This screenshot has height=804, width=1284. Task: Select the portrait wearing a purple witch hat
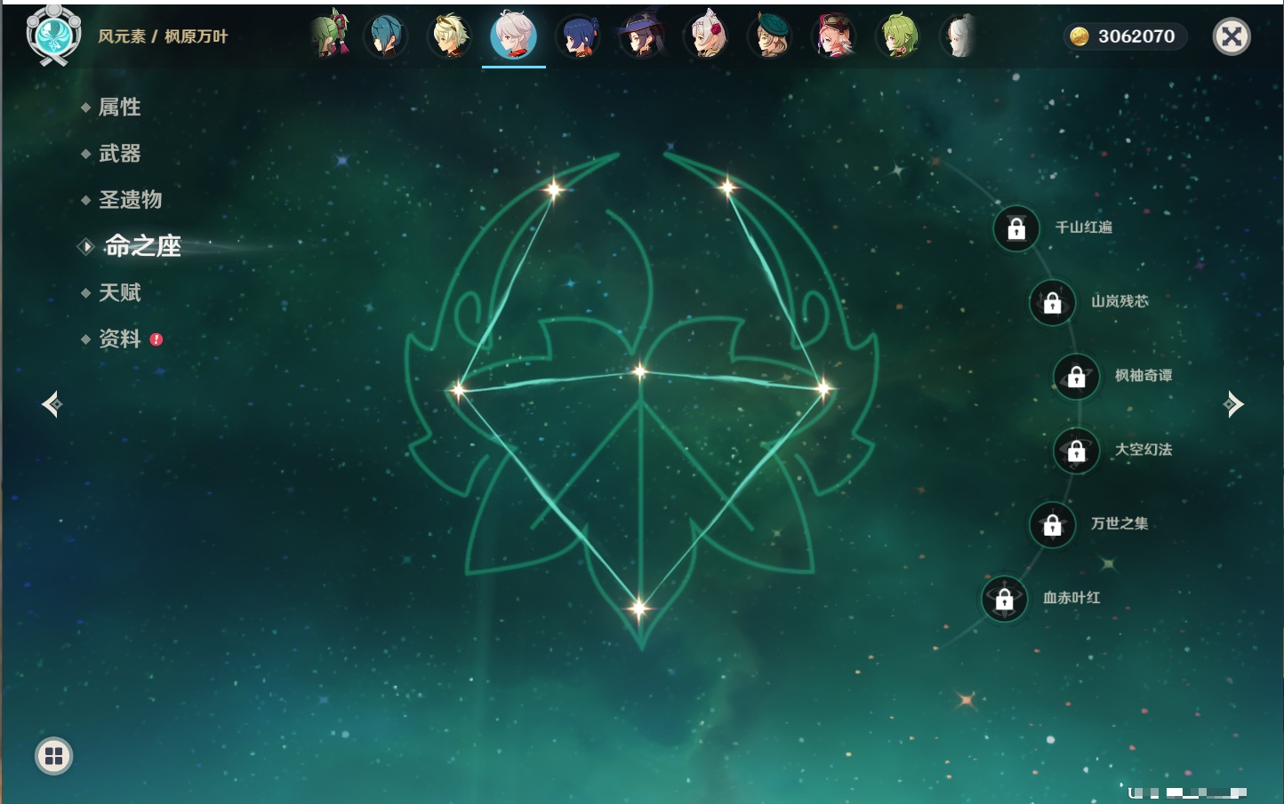642,36
